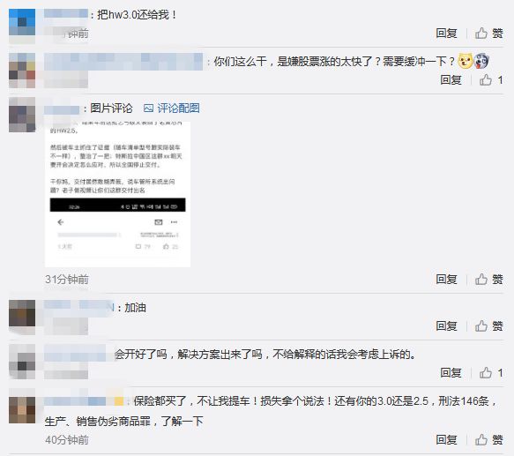Like the '保险都买了' comment thumbs-up
The height and width of the screenshot is (456, 514).
point(488,439)
